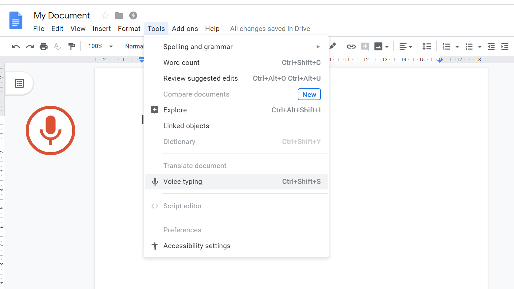Select Review suggested edits

[x=236, y=78]
